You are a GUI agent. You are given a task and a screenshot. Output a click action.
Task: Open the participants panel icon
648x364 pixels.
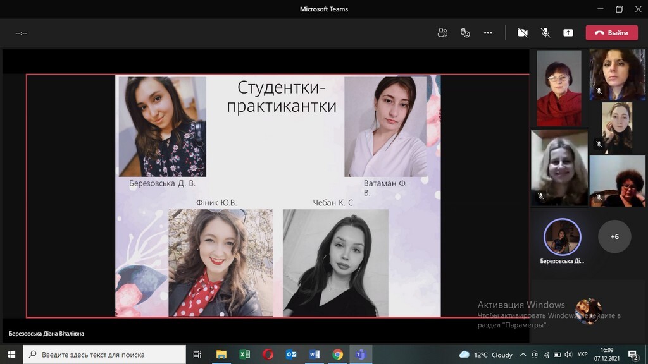click(442, 33)
